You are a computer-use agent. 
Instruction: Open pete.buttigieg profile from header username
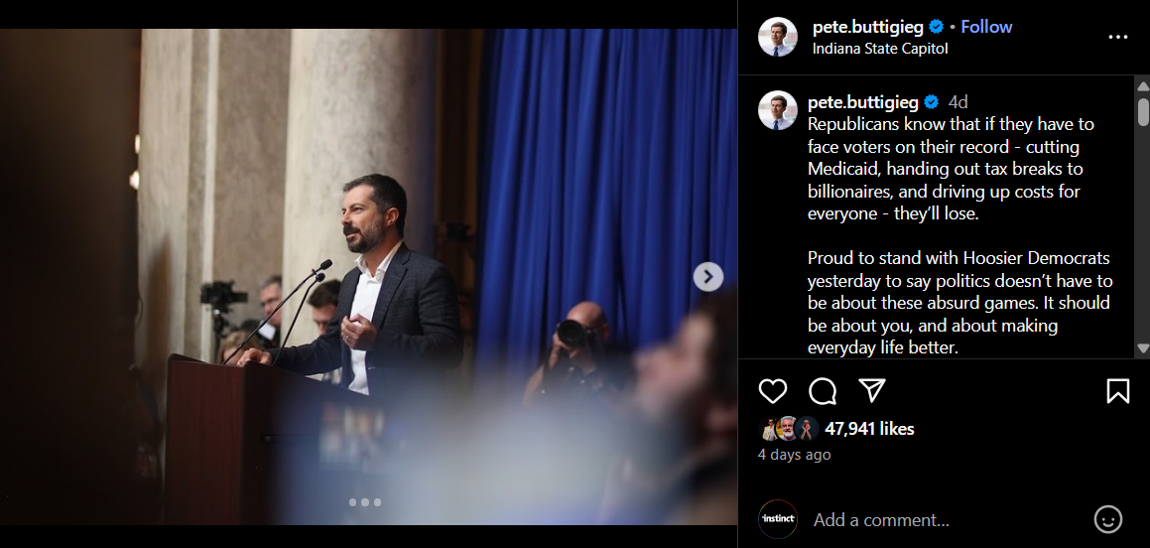coord(867,27)
